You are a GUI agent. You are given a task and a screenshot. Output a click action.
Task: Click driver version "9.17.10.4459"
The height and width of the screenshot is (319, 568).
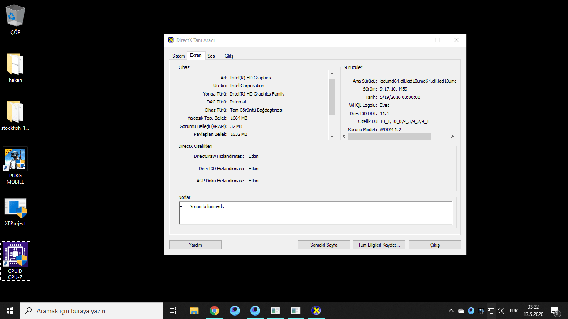[393, 89]
